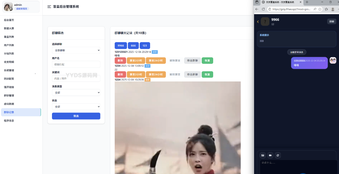This screenshot has height=174, width=339.
Task: Click the browser profile avatar icon
Action: 332,9
